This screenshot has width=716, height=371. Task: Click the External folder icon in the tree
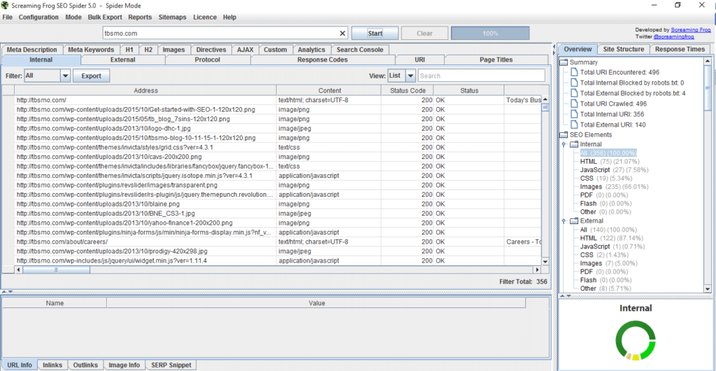pos(575,221)
